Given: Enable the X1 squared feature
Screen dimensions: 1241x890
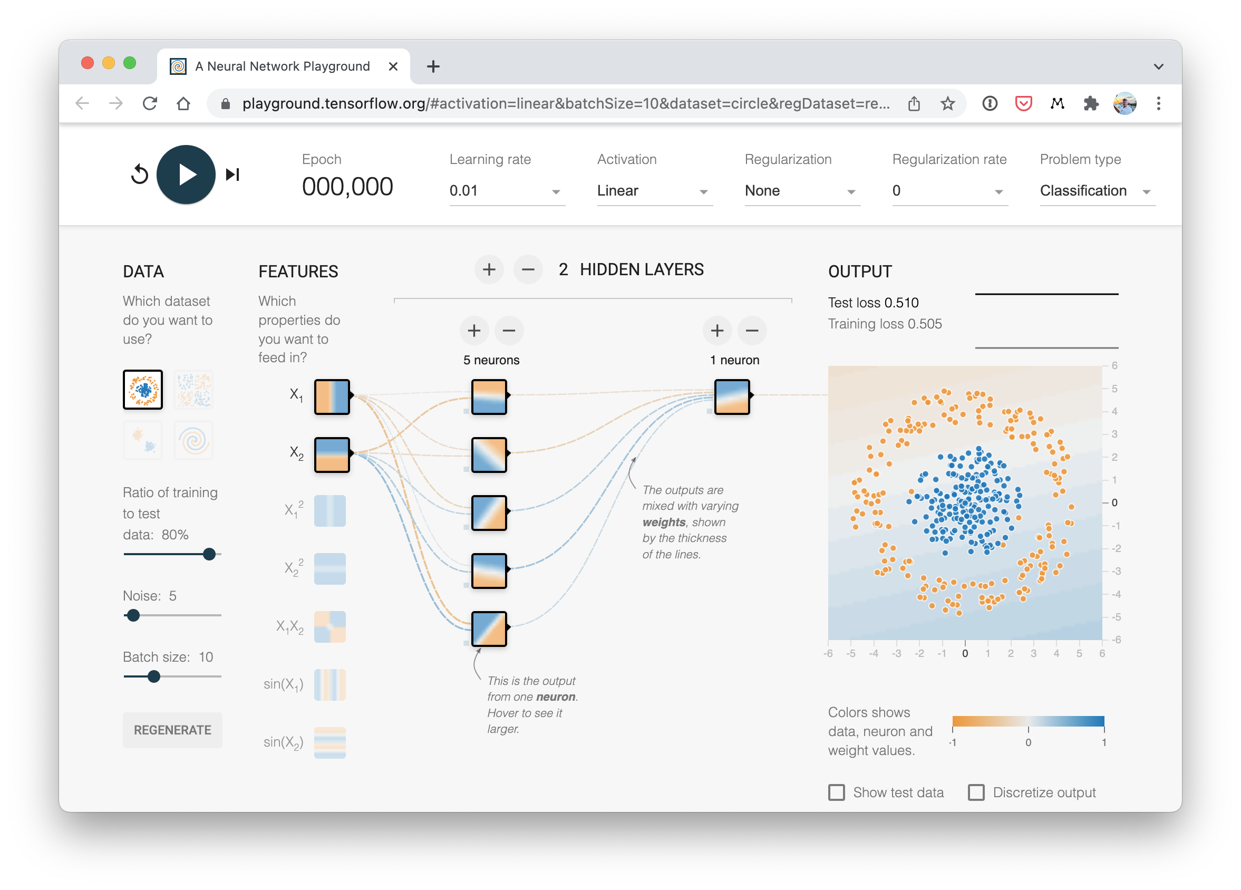Looking at the screenshot, I should [x=330, y=510].
